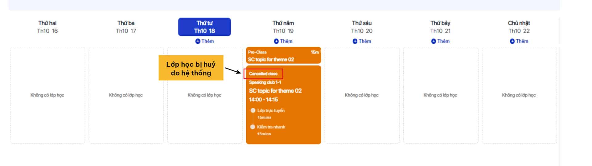Click the Thêm link under Chủ nhật
592x166 pixels.
522,41
